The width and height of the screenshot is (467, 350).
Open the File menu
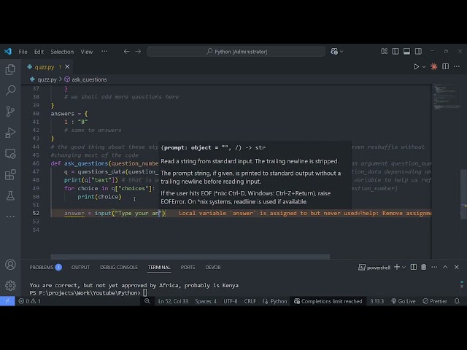pos(23,52)
